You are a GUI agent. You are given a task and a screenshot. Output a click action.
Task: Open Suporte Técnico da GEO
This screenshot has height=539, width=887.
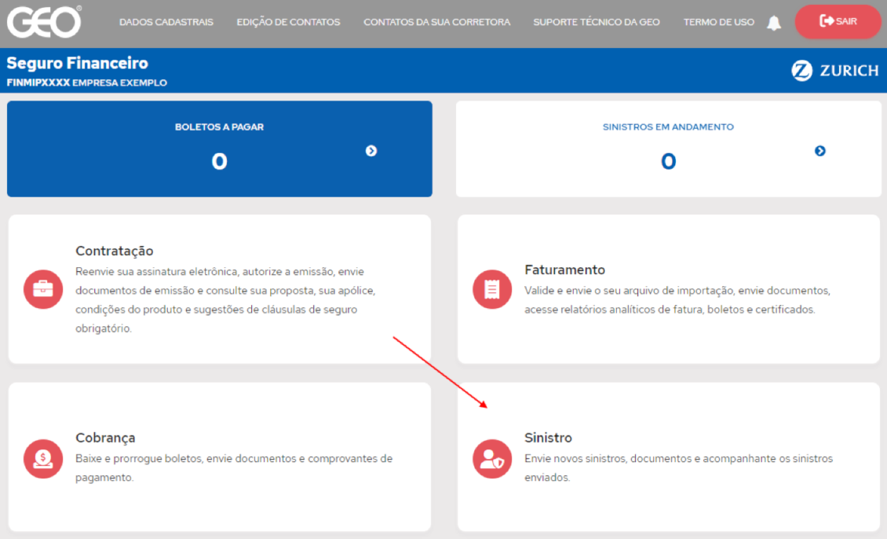pyautogui.click(x=597, y=22)
